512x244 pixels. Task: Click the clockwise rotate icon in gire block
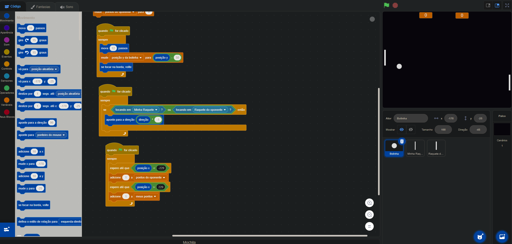(x=27, y=40)
